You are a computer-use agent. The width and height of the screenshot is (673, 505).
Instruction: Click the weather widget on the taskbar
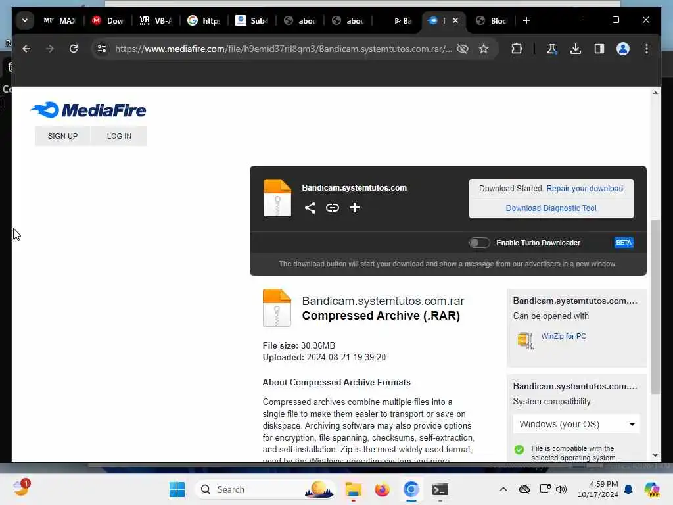pos(20,489)
